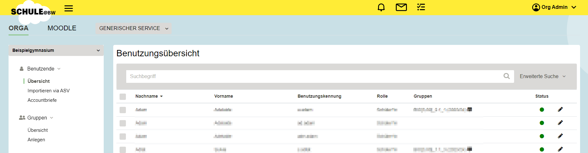Open the Beispielgymnasium school selector
588x153 pixels.
pos(56,50)
